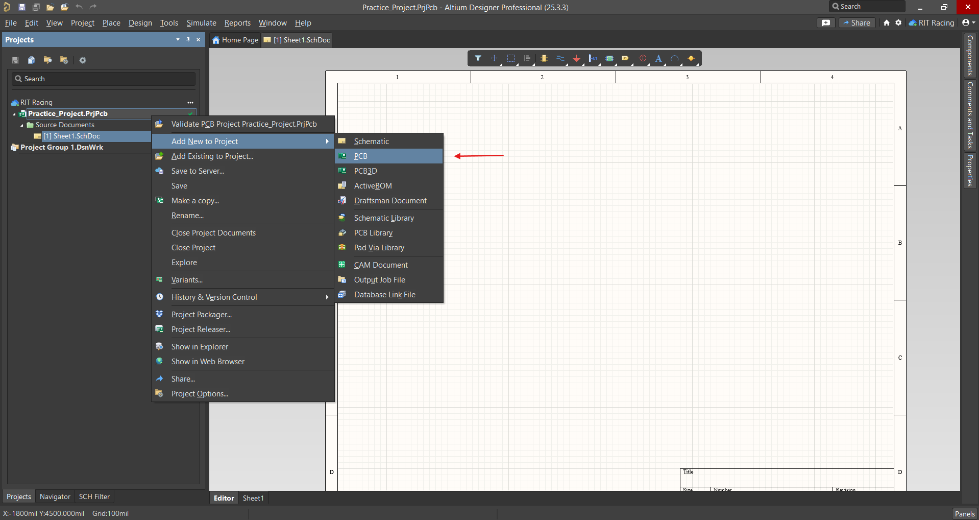
Task: Click the Save icon in title bar
Action: tap(22, 7)
